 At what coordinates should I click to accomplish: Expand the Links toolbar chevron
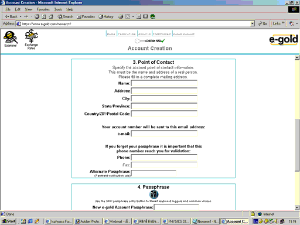pos(283,23)
